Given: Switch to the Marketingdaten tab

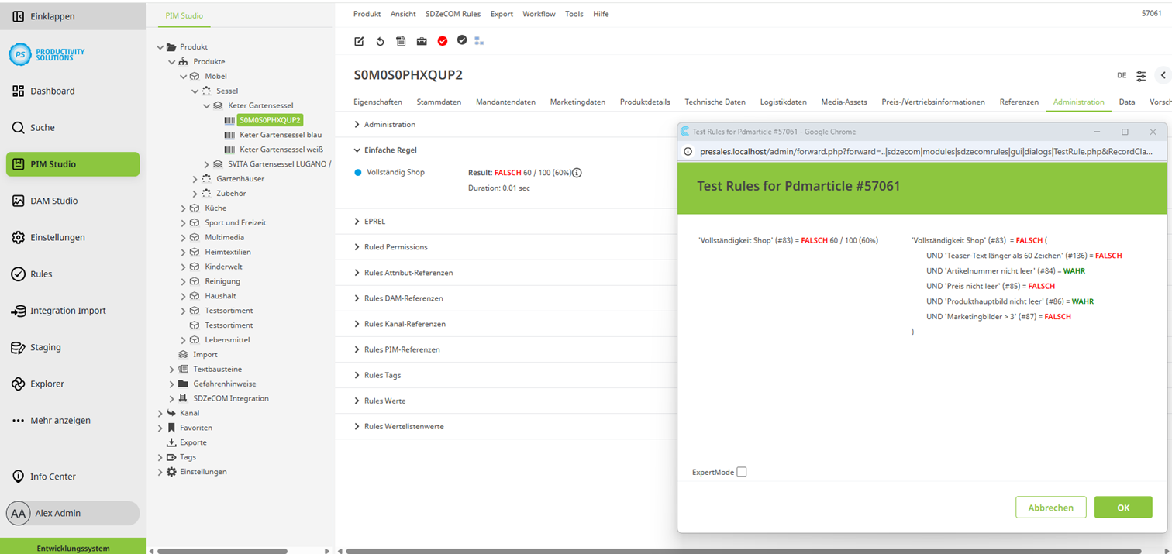Looking at the screenshot, I should 577,102.
